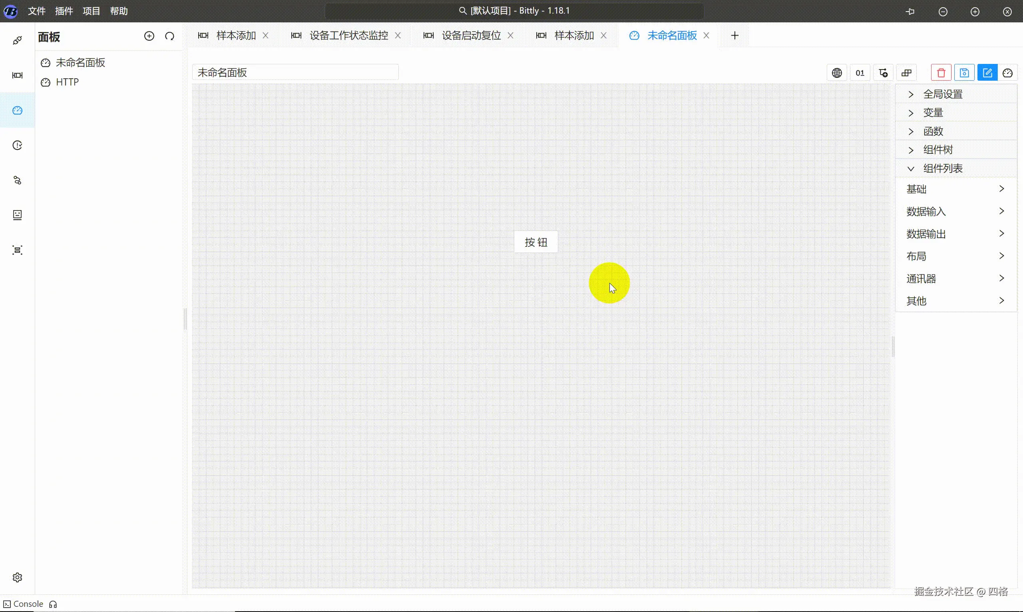Image resolution: width=1023 pixels, height=612 pixels.
Task: Open 数据输出 component category
Action: tap(956, 234)
